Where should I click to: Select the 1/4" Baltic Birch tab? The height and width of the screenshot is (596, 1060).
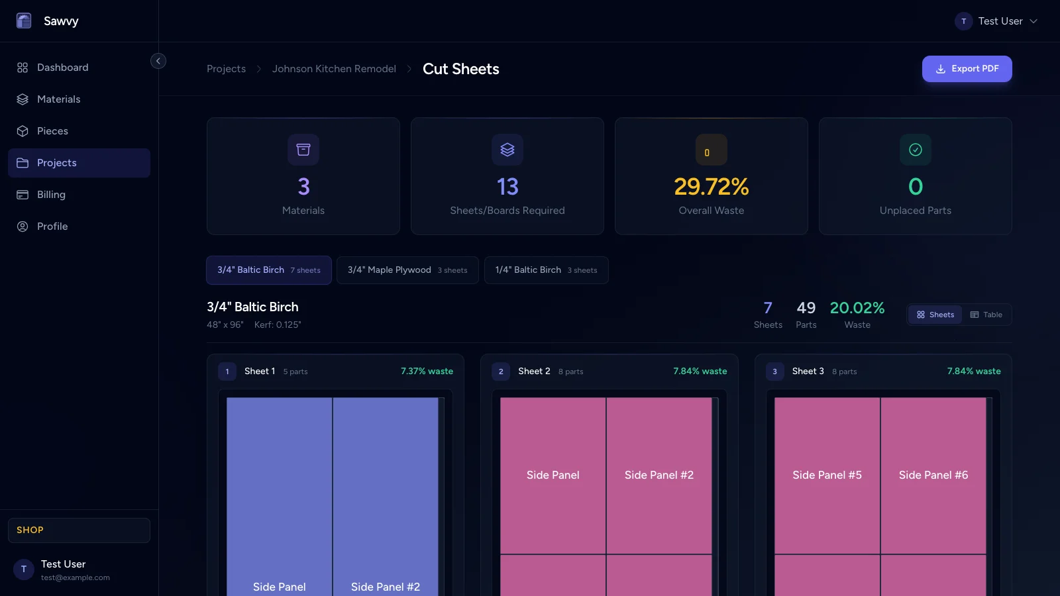tap(546, 270)
